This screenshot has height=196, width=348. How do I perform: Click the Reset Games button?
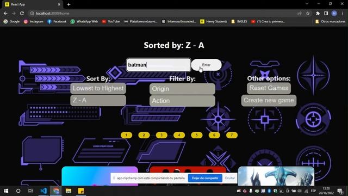[269, 88]
